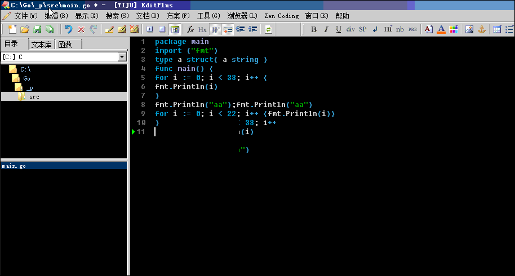Click code line 4 'func main() {'

[x=184, y=69]
